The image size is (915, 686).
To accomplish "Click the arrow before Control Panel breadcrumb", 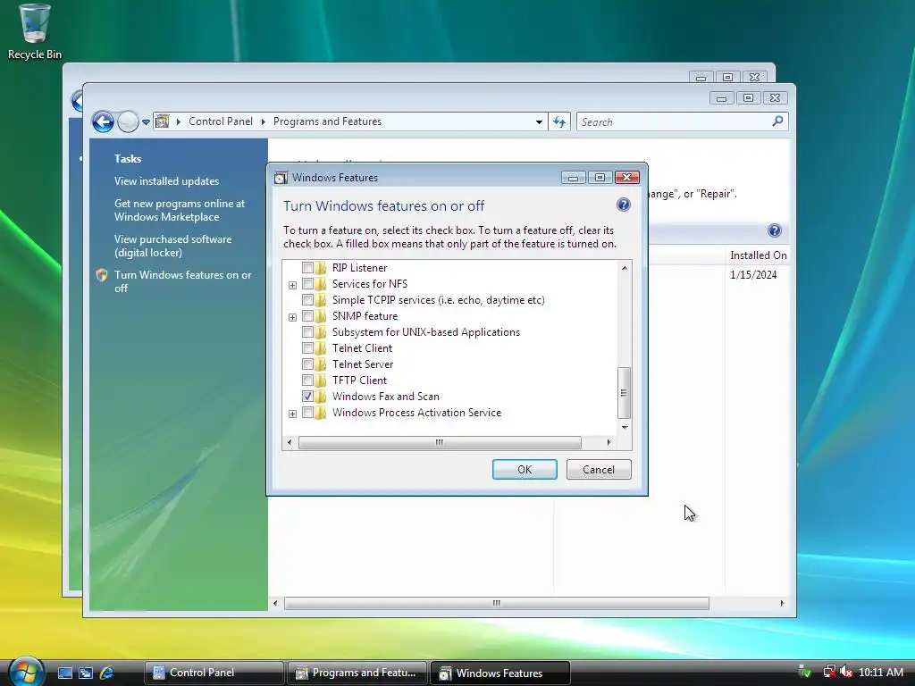I will pyautogui.click(x=178, y=121).
